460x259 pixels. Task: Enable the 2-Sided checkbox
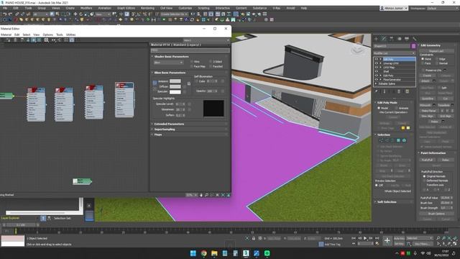(211, 62)
